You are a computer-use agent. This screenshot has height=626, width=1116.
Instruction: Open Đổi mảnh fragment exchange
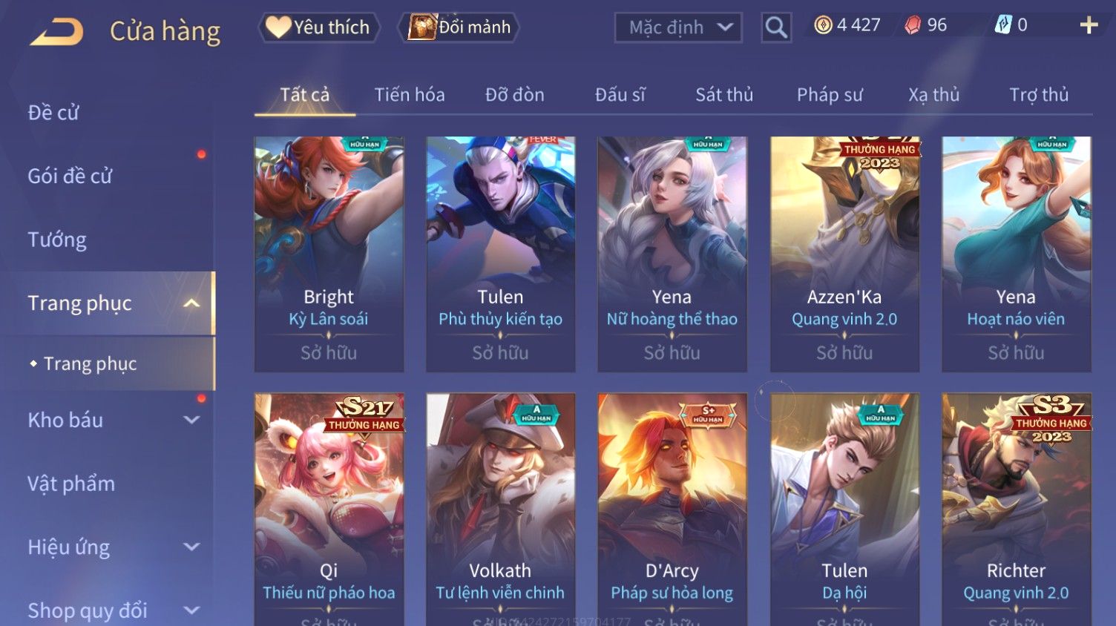click(459, 27)
